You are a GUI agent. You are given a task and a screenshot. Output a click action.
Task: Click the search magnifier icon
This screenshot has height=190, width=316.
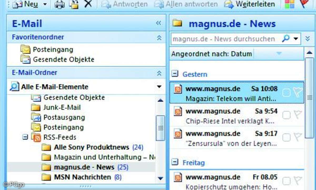click(286, 39)
